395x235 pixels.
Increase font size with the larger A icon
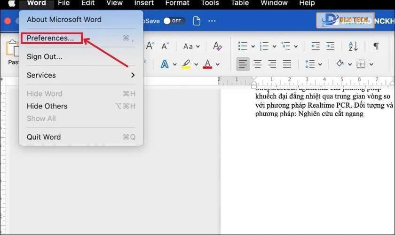pos(150,46)
